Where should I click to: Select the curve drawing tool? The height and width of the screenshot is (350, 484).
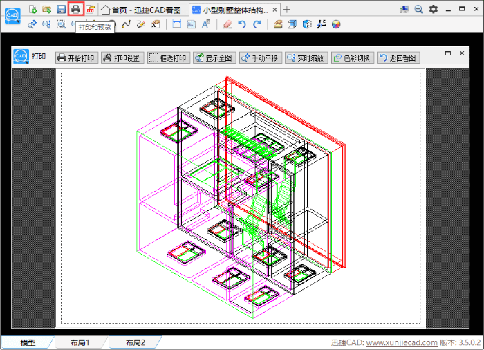click(126, 24)
